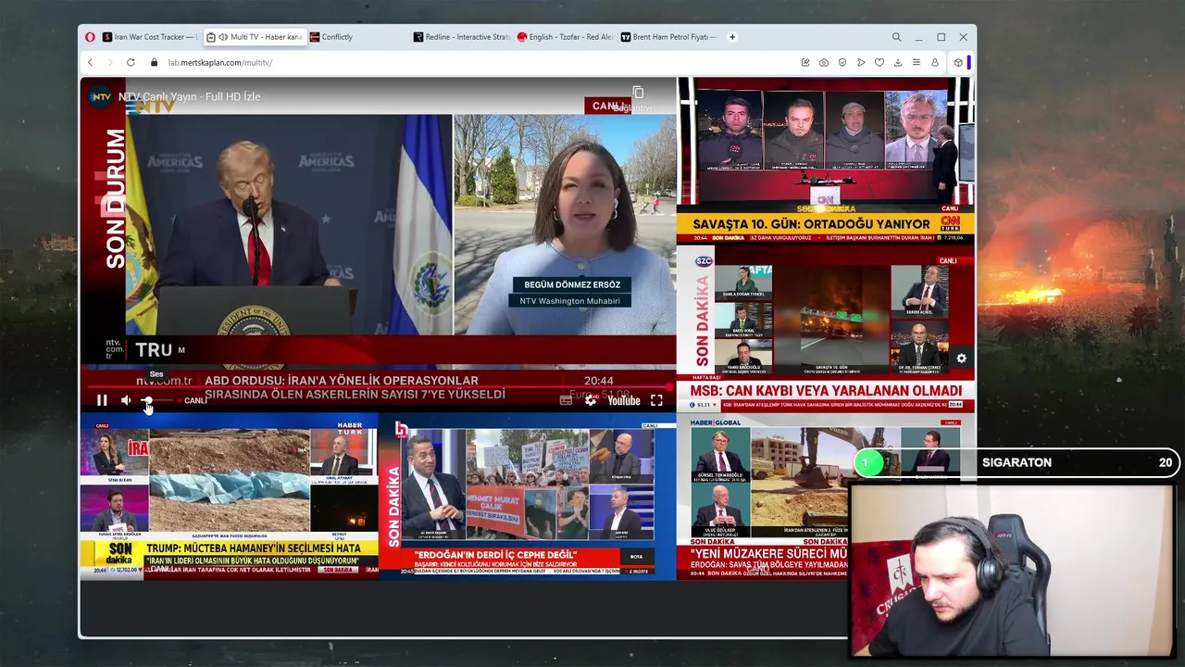This screenshot has height=667, width=1185.
Task: Search tabs with magnifier icon
Action: point(896,37)
